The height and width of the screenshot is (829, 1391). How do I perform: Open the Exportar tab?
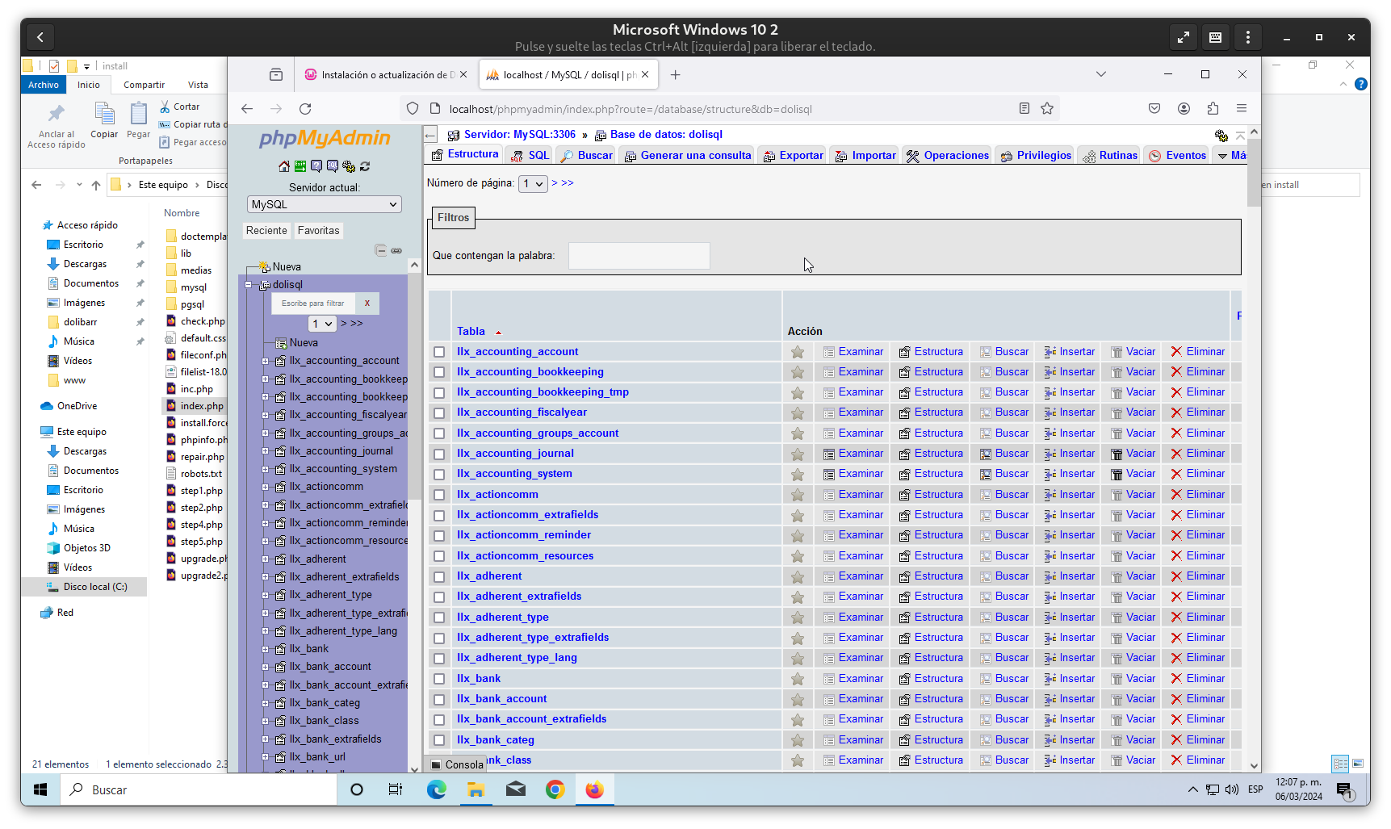coord(793,156)
